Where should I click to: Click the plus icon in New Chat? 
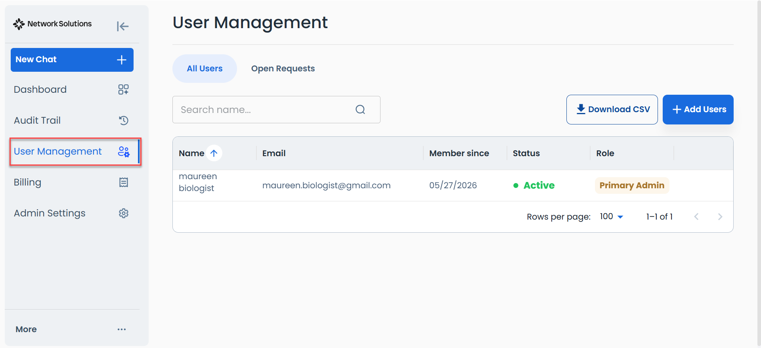coord(122,60)
